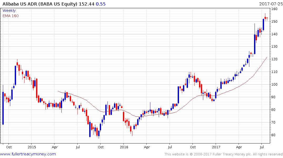This screenshot has width=283, height=158.
Task: Click the date 2017-07-25
Action: (271, 4)
